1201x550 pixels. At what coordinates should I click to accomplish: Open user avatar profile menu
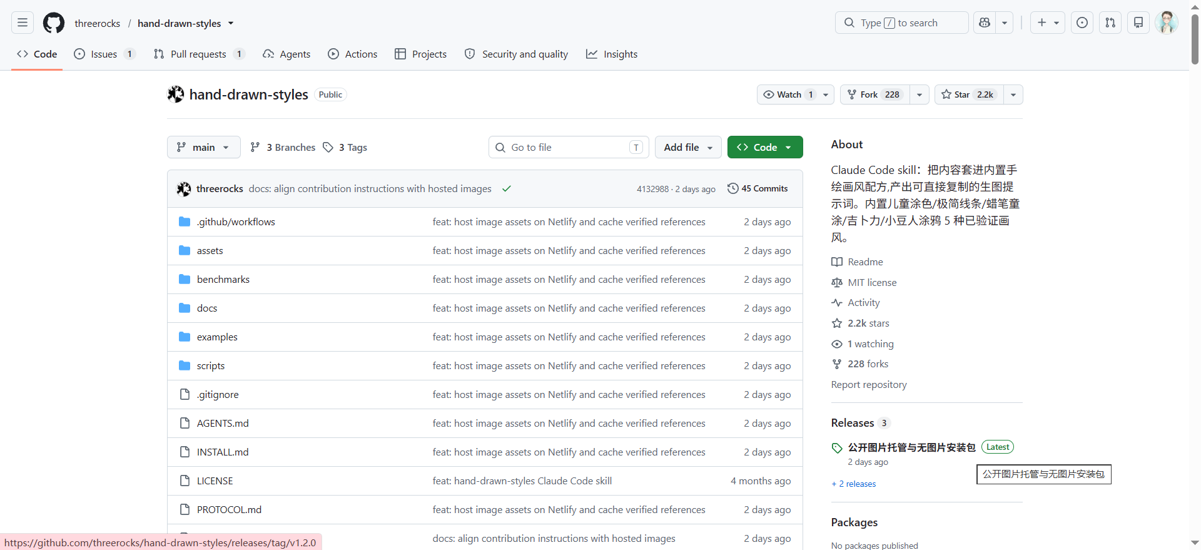tap(1167, 23)
